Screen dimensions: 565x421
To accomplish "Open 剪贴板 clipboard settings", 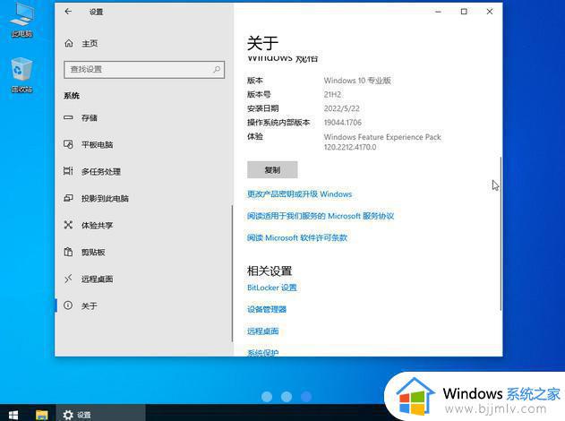I will click(93, 252).
